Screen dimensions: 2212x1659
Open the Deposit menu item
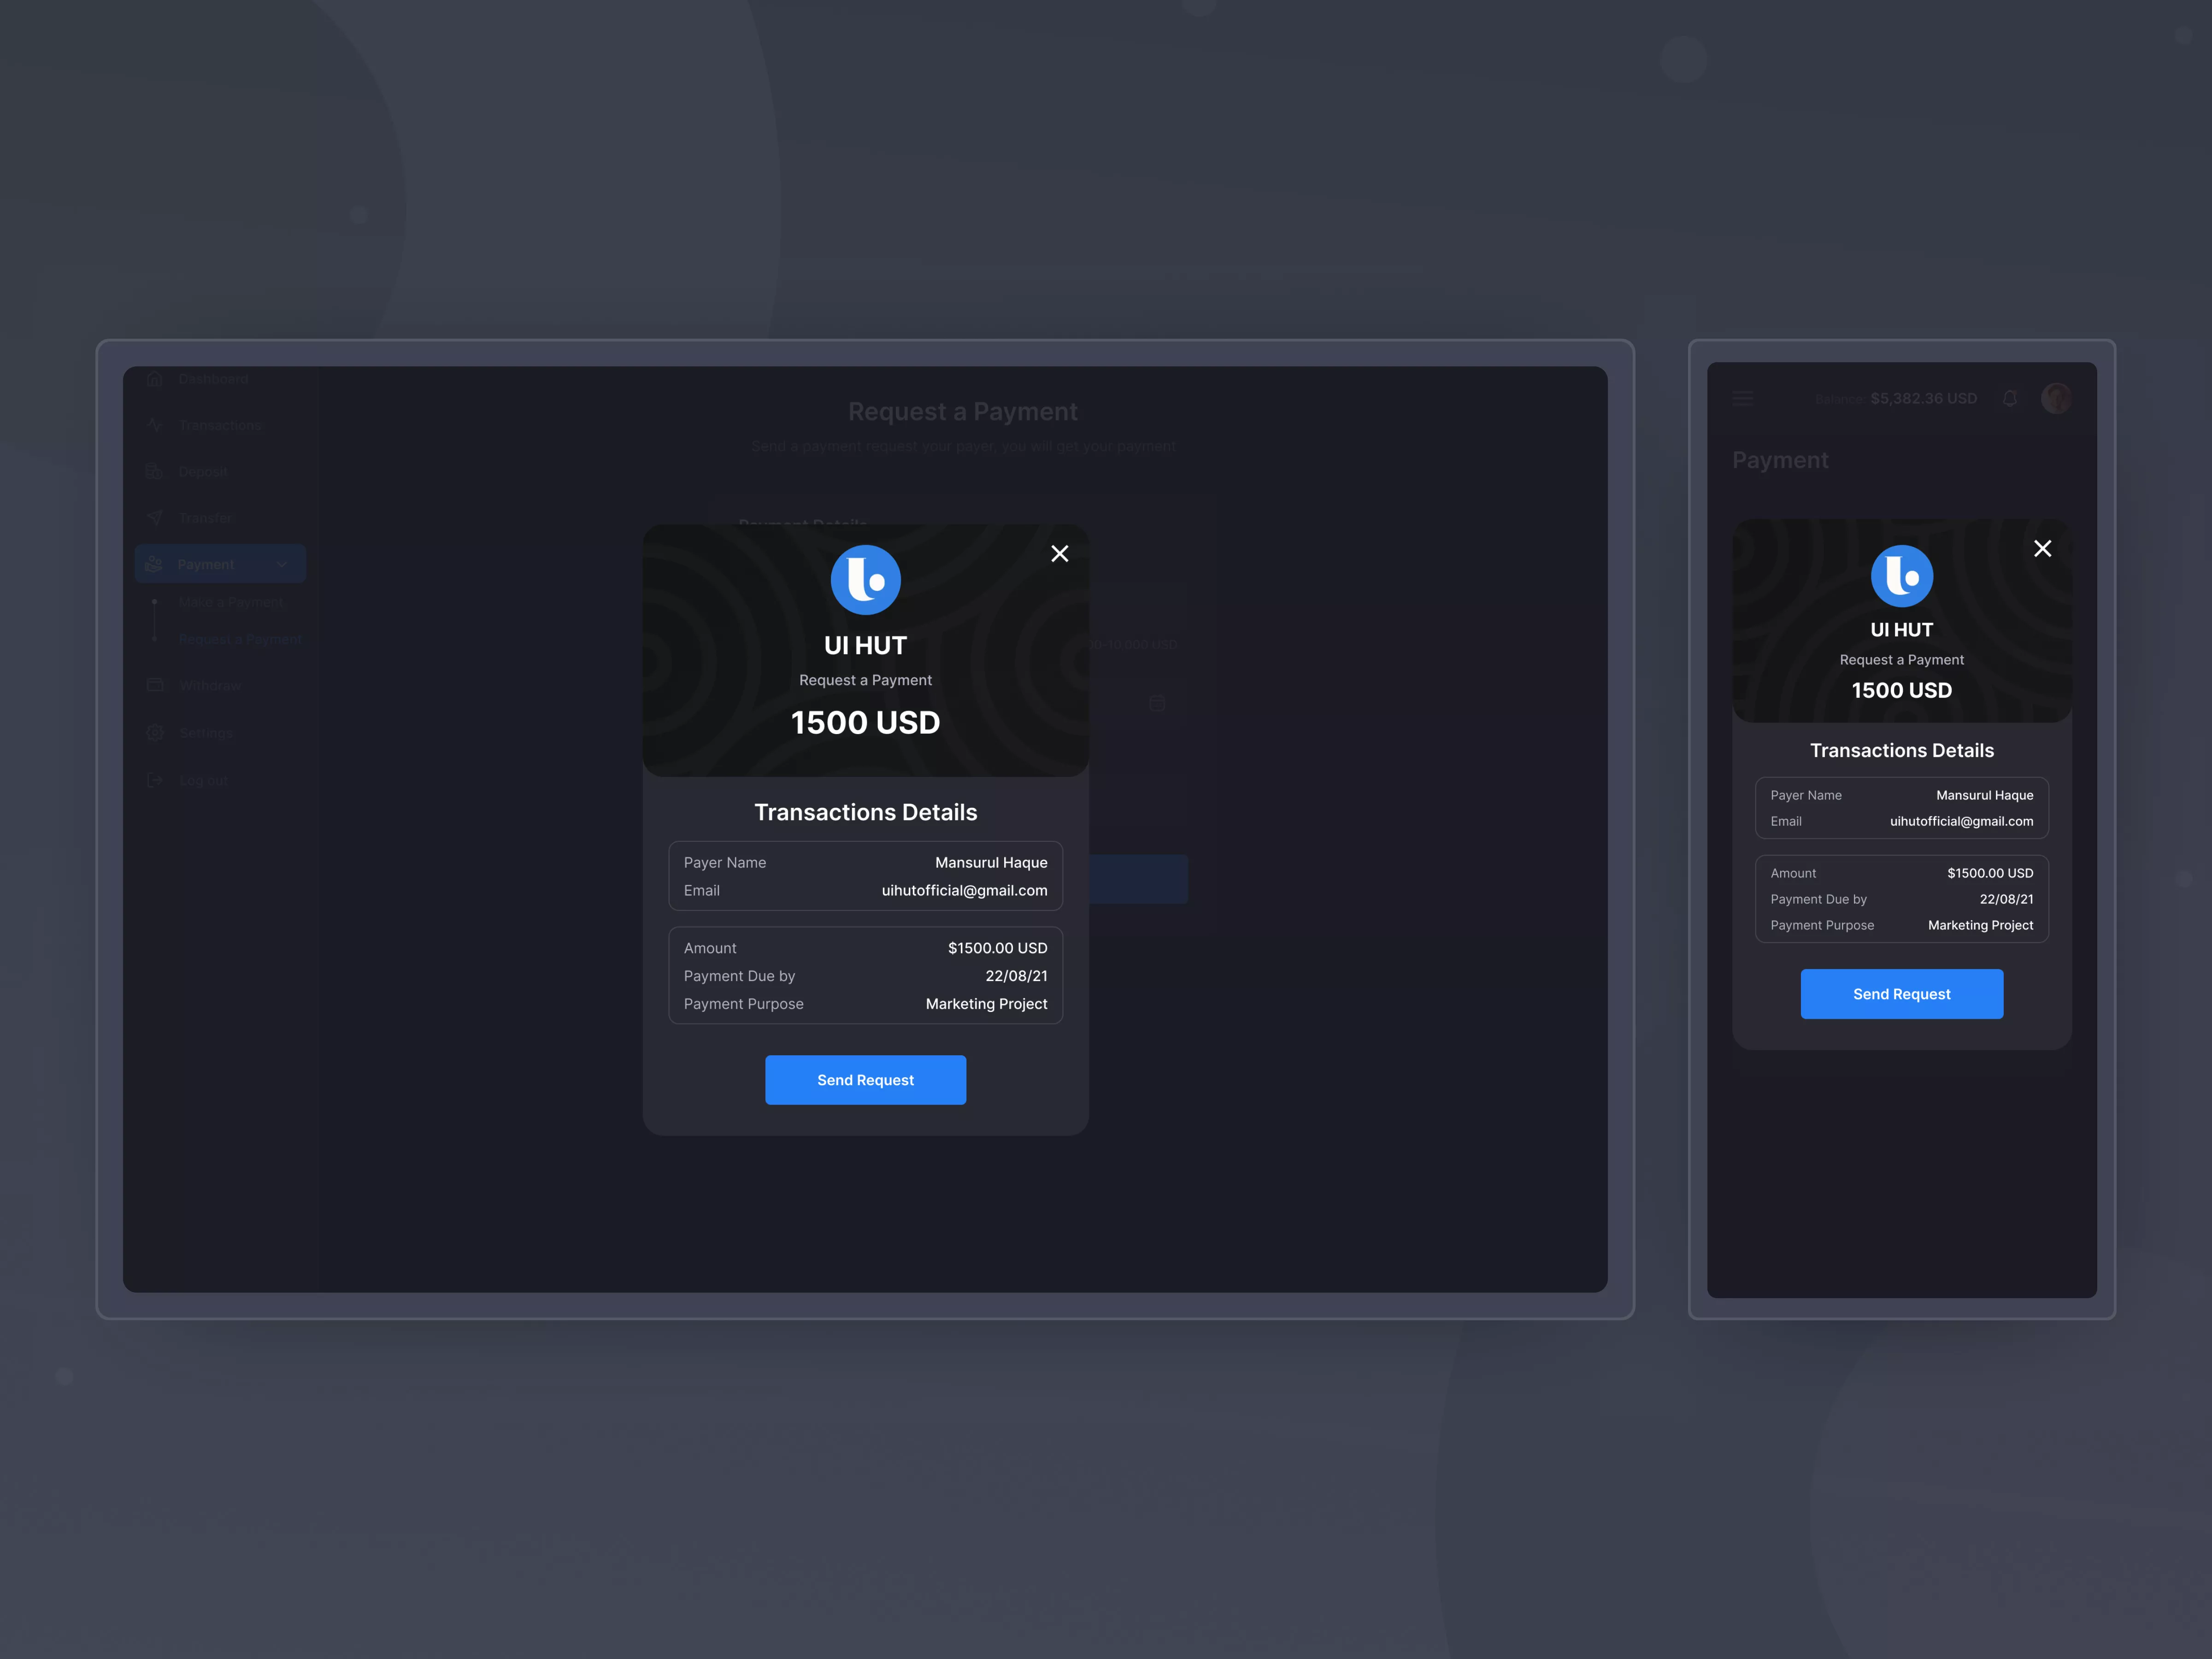point(203,471)
